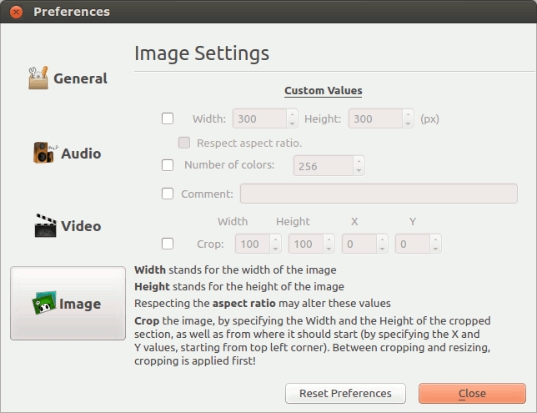The height and width of the screenshot is (413, 537).
Task: Enable the custom Width and Height checkbox
Action: pos(168,118)
